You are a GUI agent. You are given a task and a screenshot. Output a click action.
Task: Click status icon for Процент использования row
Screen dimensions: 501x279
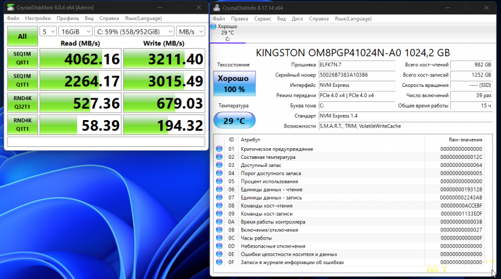pos(219,181)
